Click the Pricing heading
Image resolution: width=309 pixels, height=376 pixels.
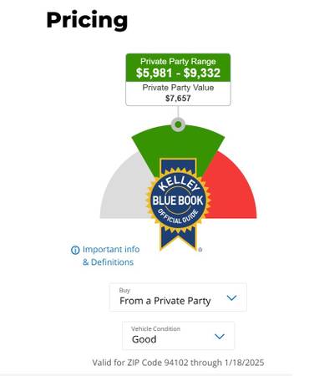87,20
